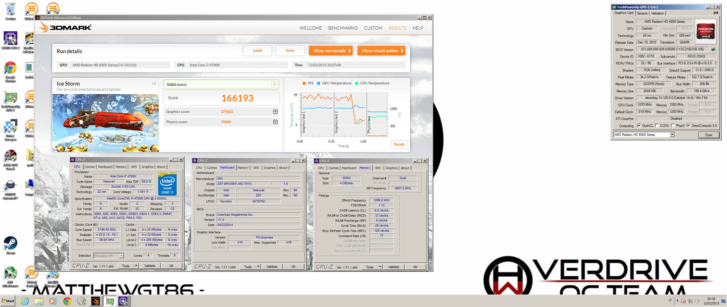This screenshot has width=727, height=307.
Task: Click the 3DMark logo in the header
Action: click(65, 27)
